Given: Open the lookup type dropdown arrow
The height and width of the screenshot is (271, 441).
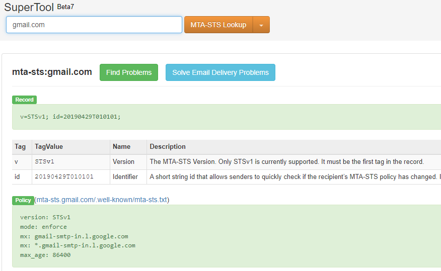Looking at the screenshot, I should point(261,25).
